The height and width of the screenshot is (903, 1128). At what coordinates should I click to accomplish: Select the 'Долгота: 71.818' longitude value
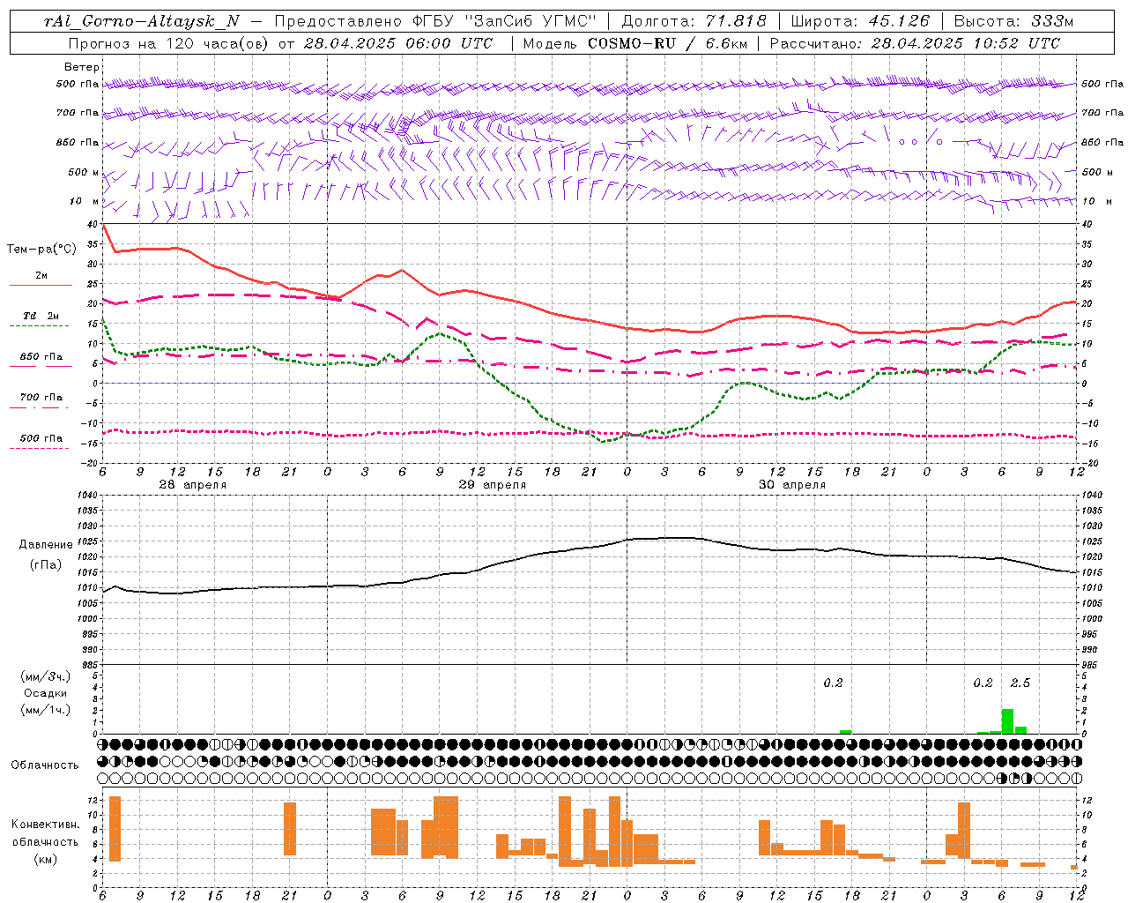tap(694, 22)
